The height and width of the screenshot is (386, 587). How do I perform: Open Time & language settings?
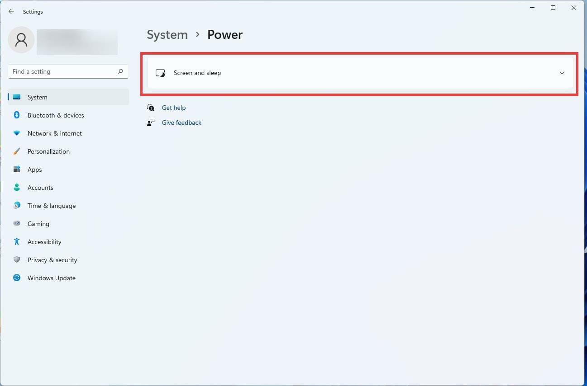[51, 206]
